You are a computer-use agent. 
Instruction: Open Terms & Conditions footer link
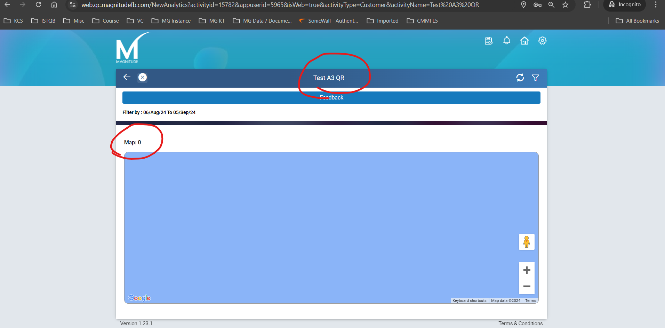[520, 323]
